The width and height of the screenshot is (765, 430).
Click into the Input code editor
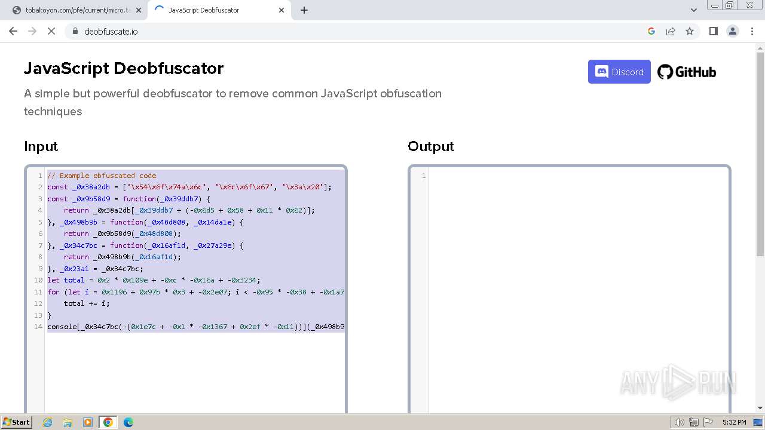(x=186, y=289)
